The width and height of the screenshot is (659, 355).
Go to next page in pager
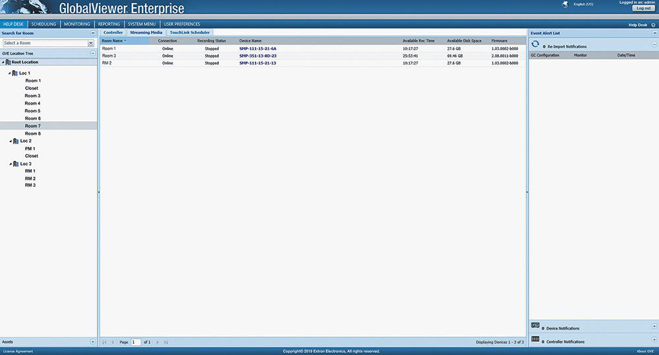click(158, 342)
